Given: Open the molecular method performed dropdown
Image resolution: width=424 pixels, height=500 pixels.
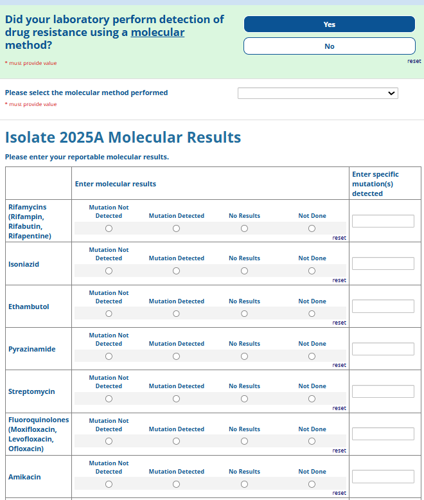Looking at the screenshot, I should click(317, 93).
